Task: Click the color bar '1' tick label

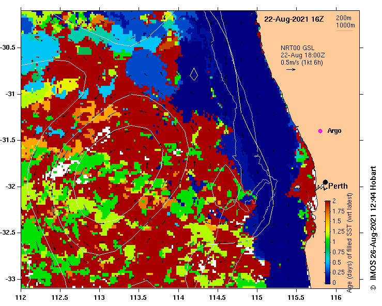Action: [x=334, y=242]
